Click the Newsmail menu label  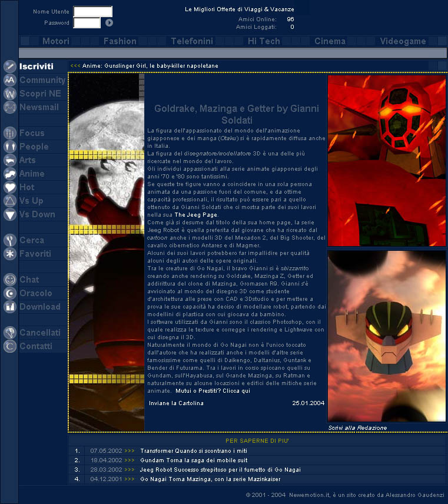39,107
